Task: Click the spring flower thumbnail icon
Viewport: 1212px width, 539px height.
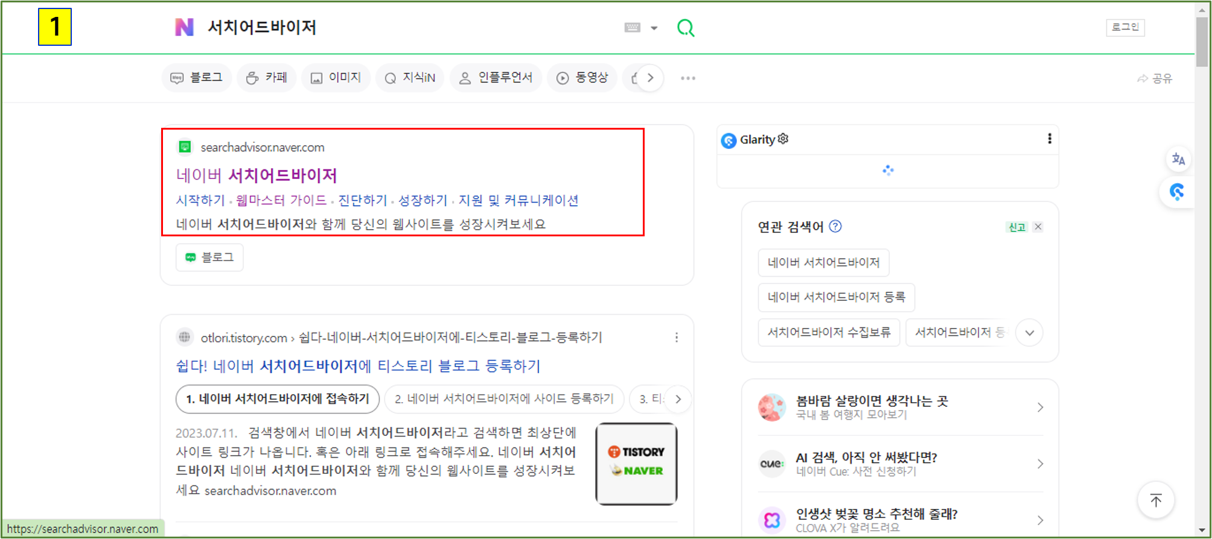Action: pyautogui.click(x=772, y=407)
